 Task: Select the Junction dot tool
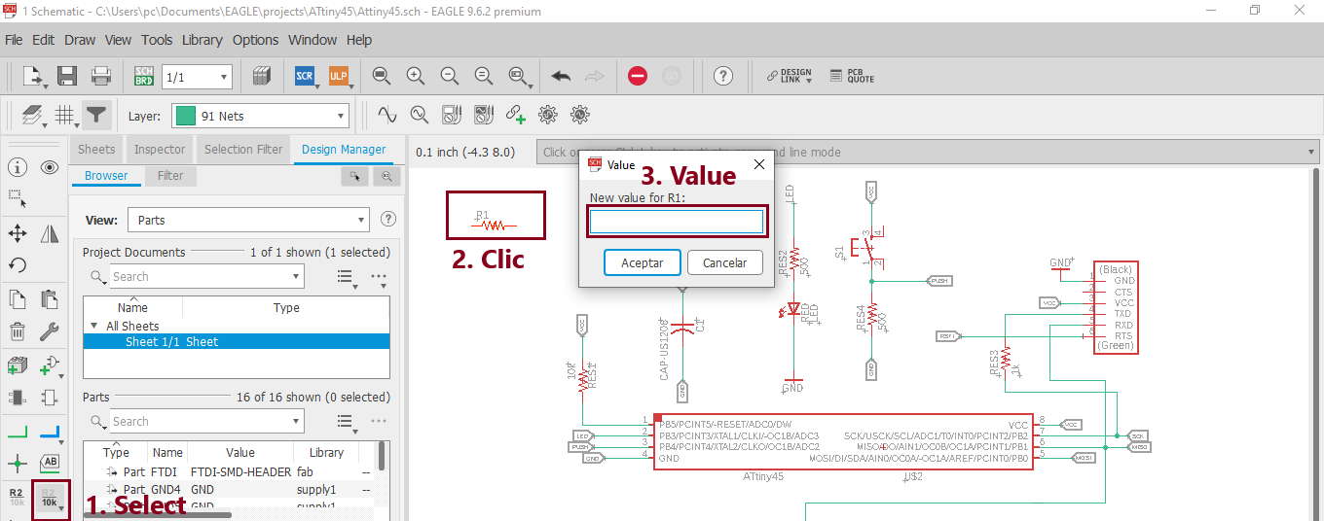pyautogui.click(x=17, y=463)
